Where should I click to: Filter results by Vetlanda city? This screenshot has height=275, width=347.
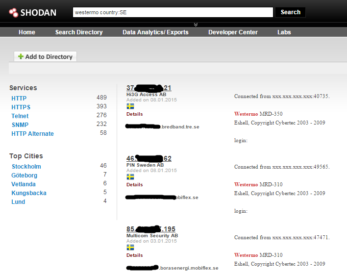coord(24,184)
